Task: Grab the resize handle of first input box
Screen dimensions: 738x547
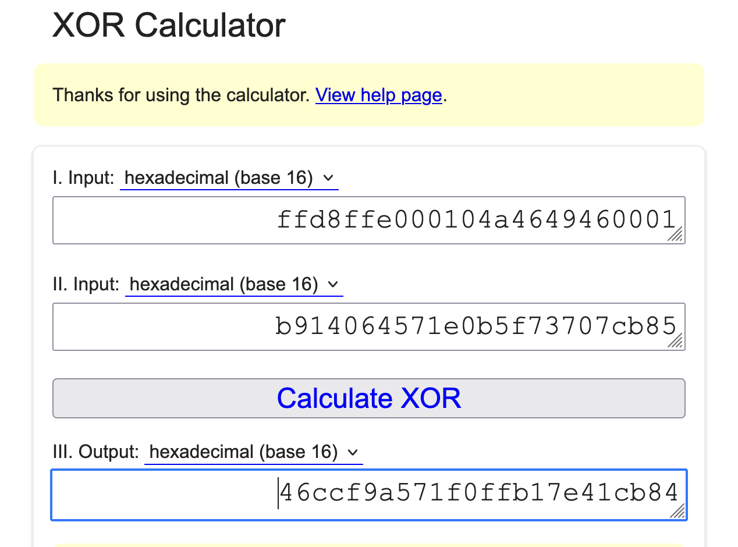Action: (675, 234)
